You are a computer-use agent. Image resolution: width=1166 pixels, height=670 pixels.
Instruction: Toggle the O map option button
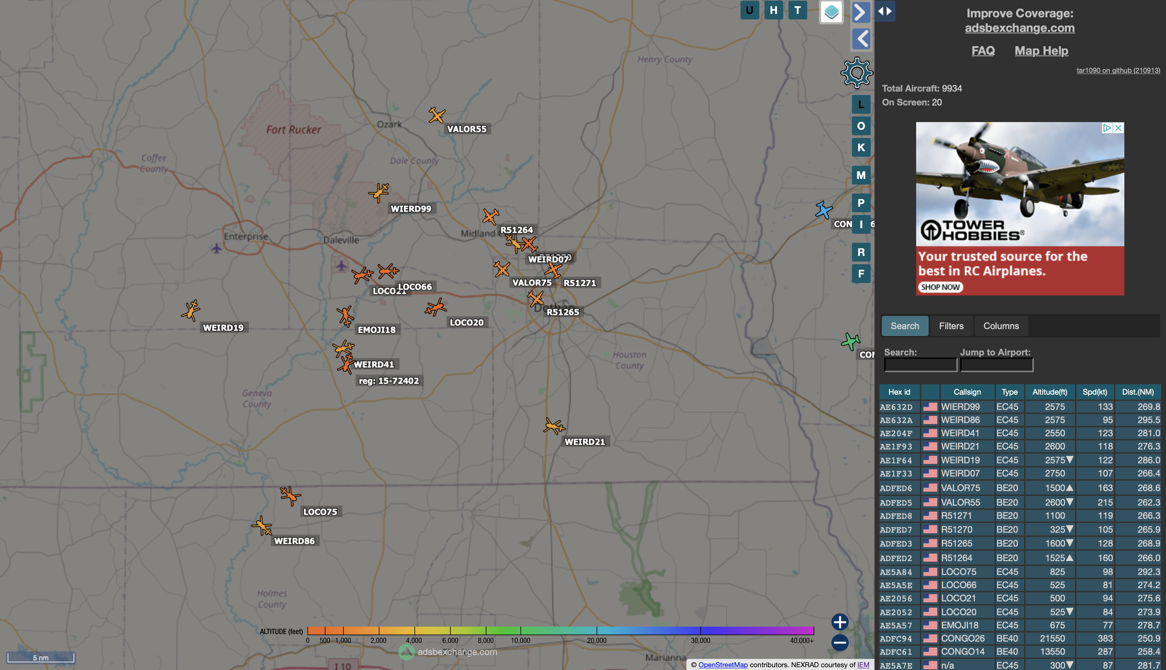861,126
